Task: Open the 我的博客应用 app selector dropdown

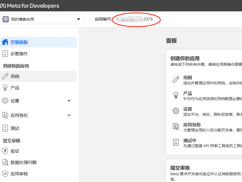Action: 43,19
